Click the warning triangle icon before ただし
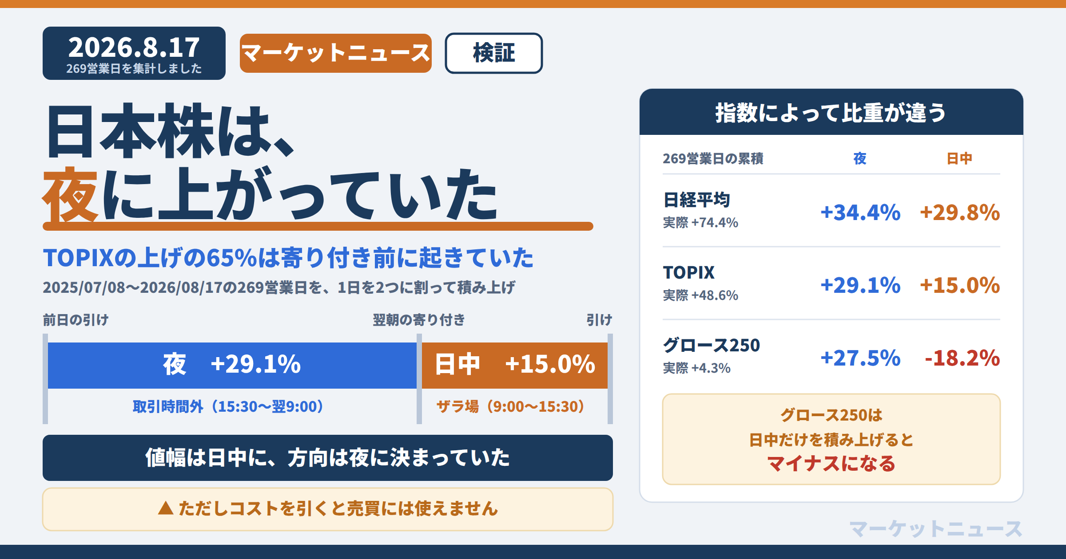Viewport: 1066px width, 559px height. (x=166, y=508)
